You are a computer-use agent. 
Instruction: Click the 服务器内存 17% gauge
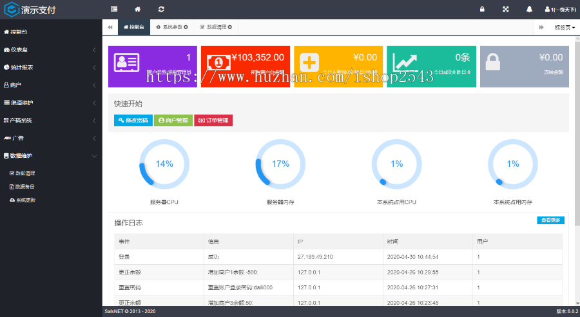tap(280, 164)
